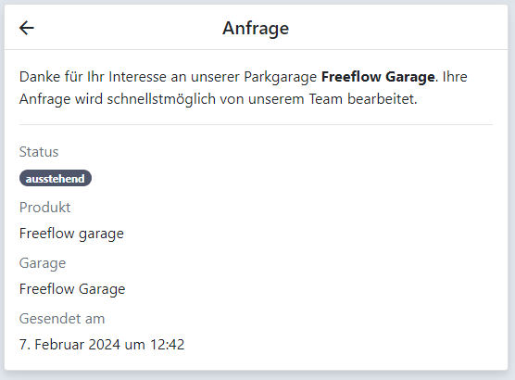Click the schnellstmöglich word in second line
The image size is (515, 380).
(x=161, y=99)
